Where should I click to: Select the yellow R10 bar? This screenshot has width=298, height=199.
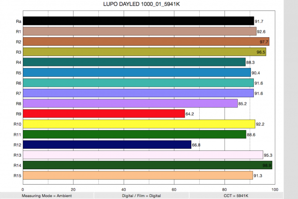[139, 124]
